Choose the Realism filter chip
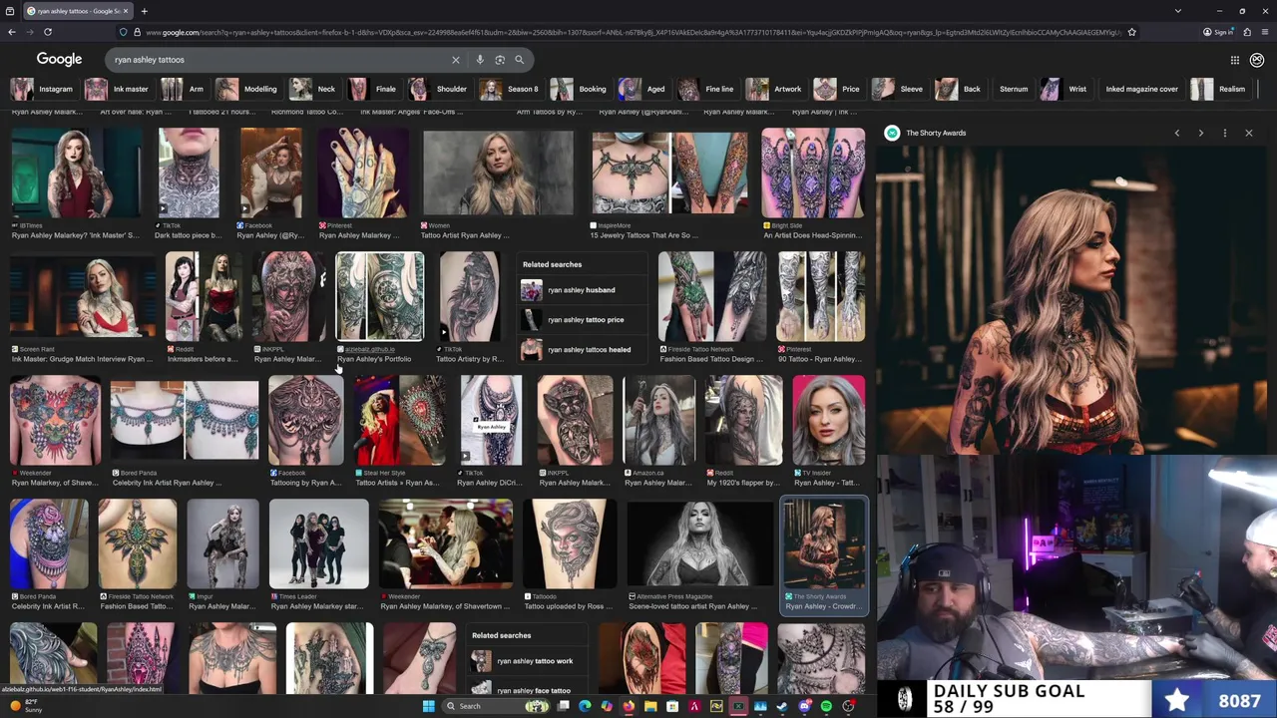Screen dimensions: 1277x718 1220,89
